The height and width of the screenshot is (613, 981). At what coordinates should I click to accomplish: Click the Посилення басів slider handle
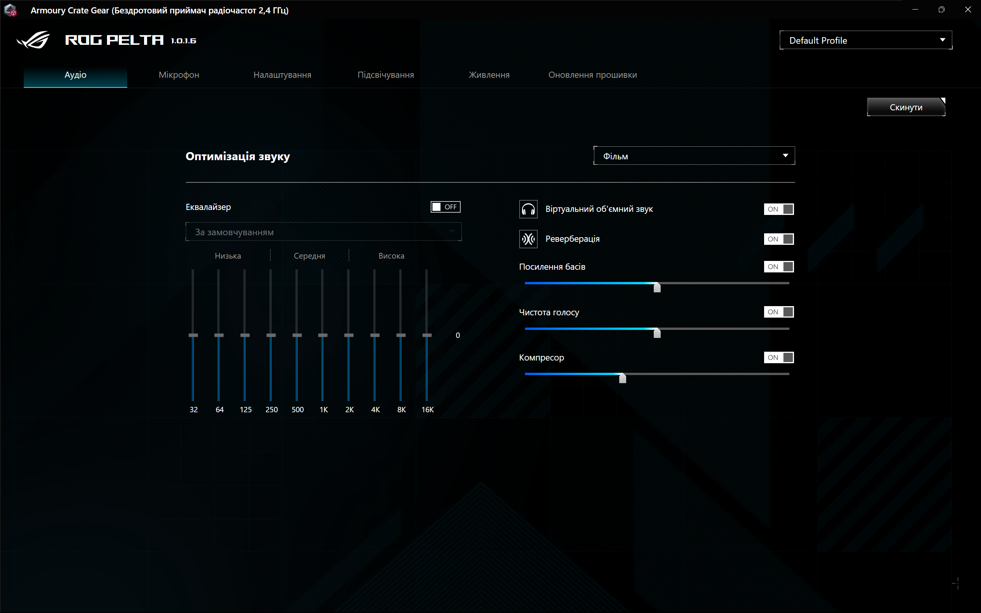point(657,287)
